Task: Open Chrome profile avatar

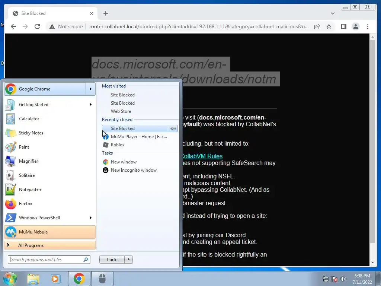Action: click(x=355, y=26)
